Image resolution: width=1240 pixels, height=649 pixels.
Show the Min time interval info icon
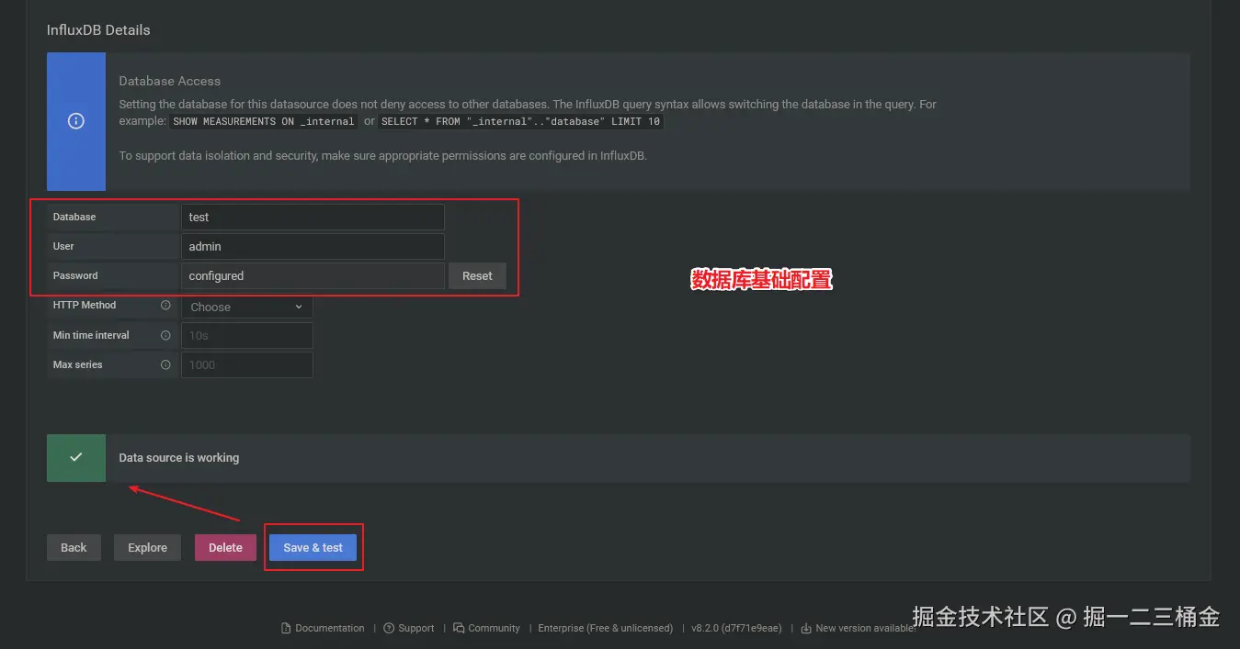point(165,335)
